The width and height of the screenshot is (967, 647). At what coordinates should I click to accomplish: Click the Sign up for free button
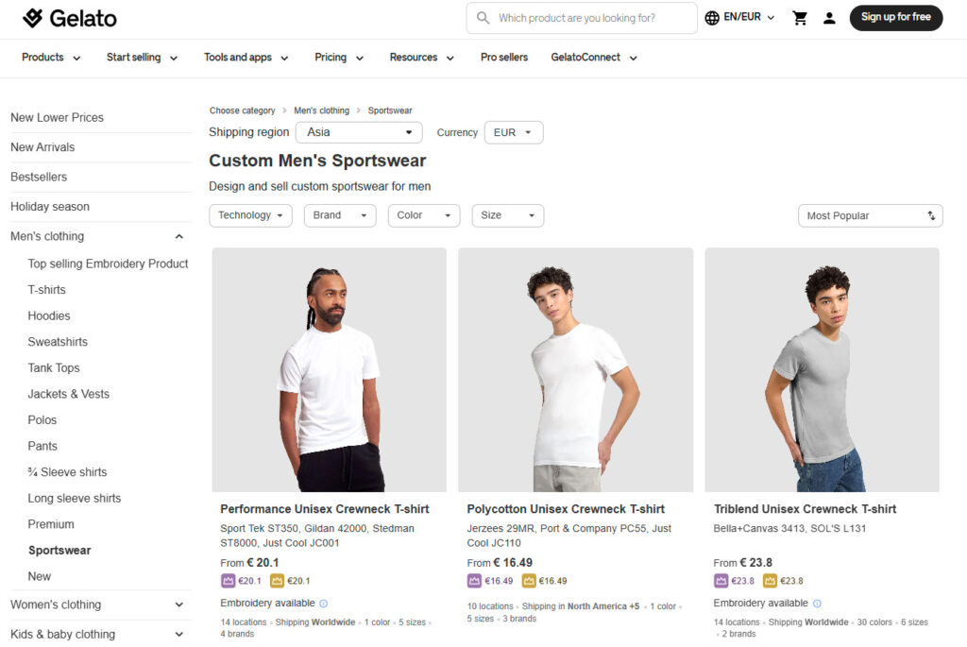(x=895, y=17)
